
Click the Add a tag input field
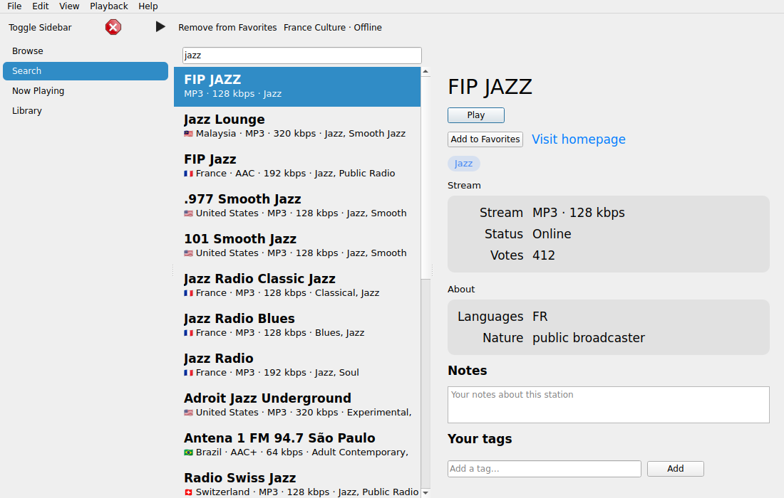(x=545, y=469)
